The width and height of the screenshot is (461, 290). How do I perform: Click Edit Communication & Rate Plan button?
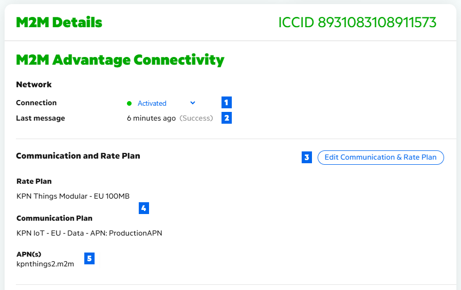pyautogui.click(x=380, y=158)
